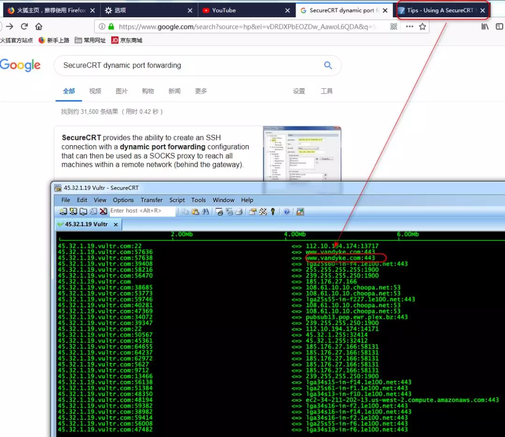Open SecureCRT View menu

pos(100,200)
